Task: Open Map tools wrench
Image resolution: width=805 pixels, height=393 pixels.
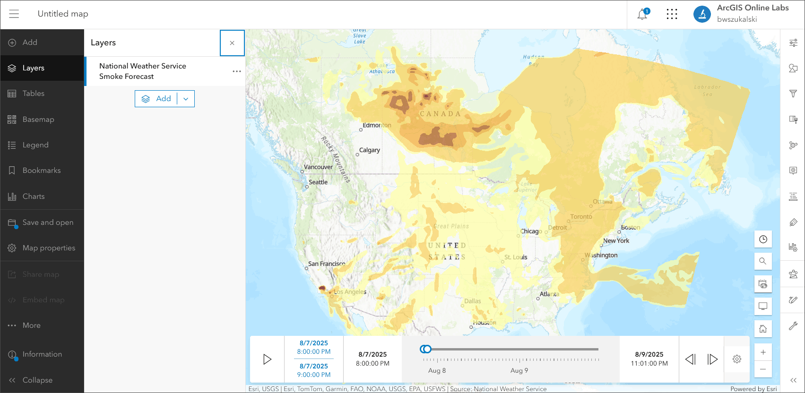Action: [x=793, y=325]
